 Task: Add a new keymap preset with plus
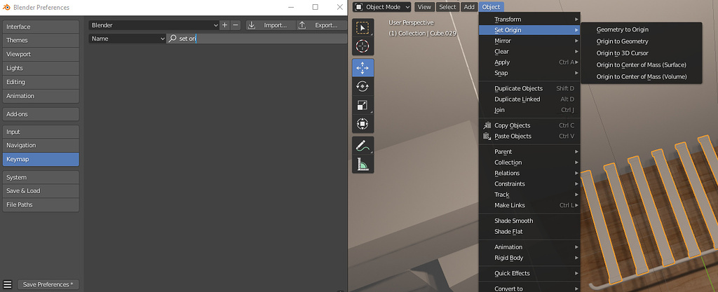coord(224,25)
